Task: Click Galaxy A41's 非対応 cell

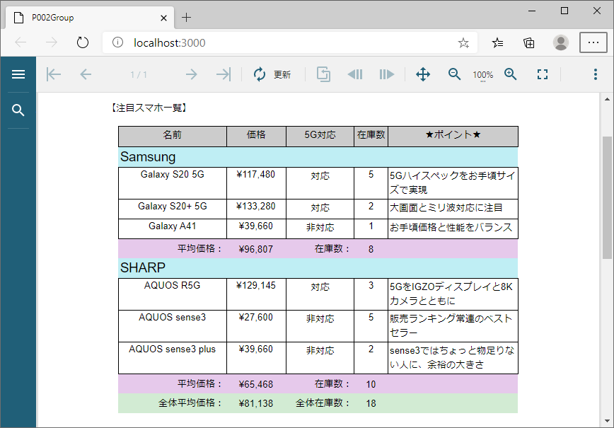Action: (x=320, y=228)
